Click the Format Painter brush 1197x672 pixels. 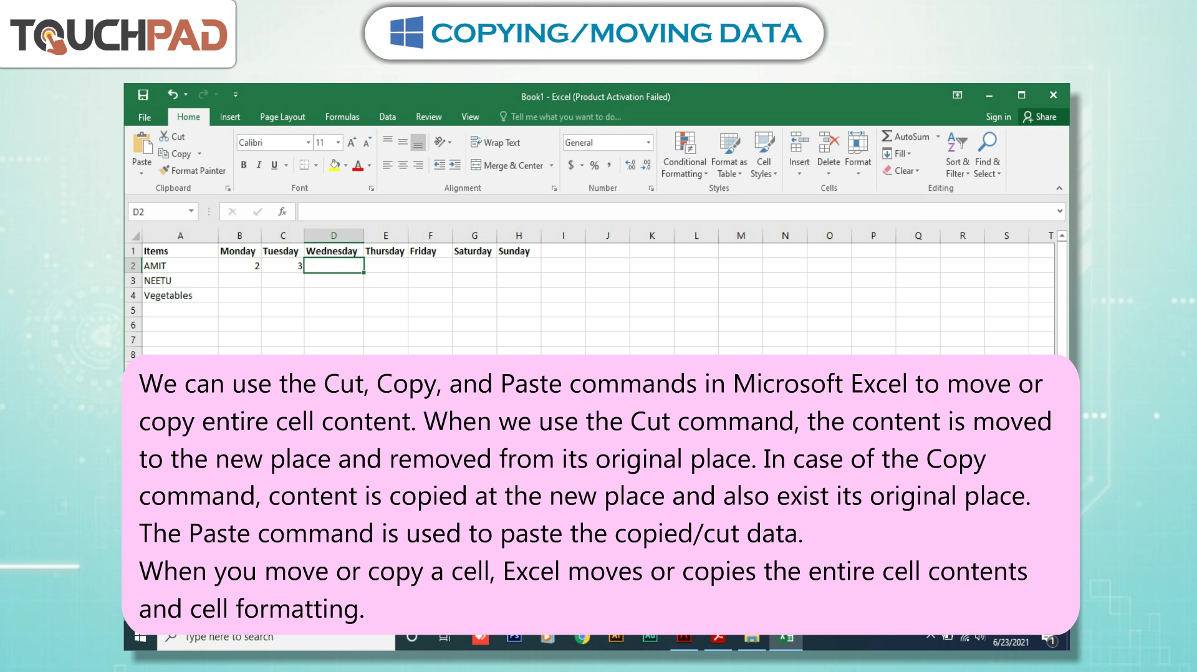point(193,170)
